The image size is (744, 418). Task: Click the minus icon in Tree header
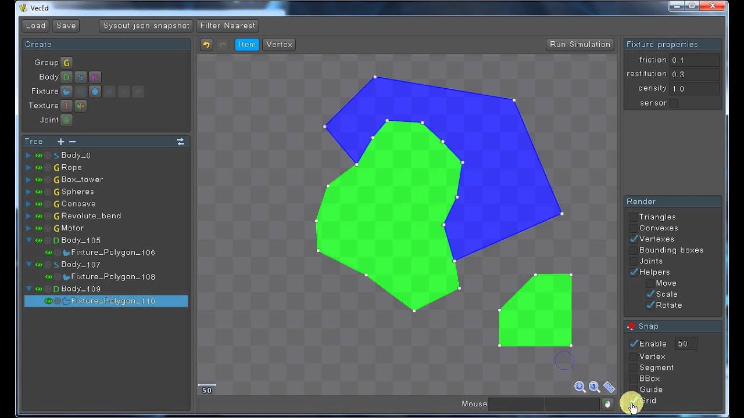click(x=72, y=142)
